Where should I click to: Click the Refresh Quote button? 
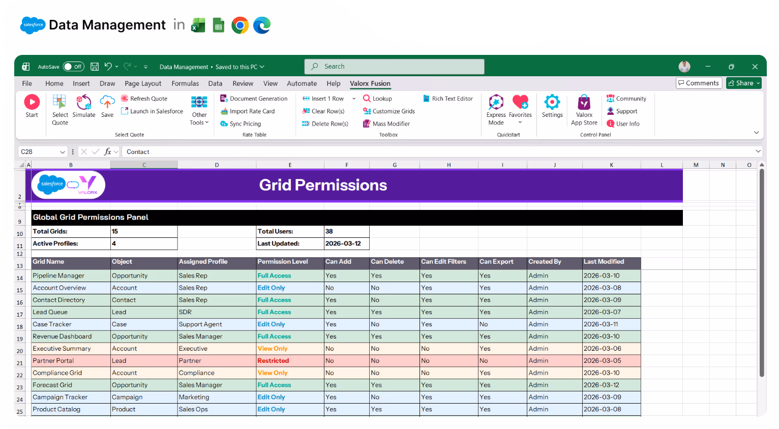click(x=144, y=98)
